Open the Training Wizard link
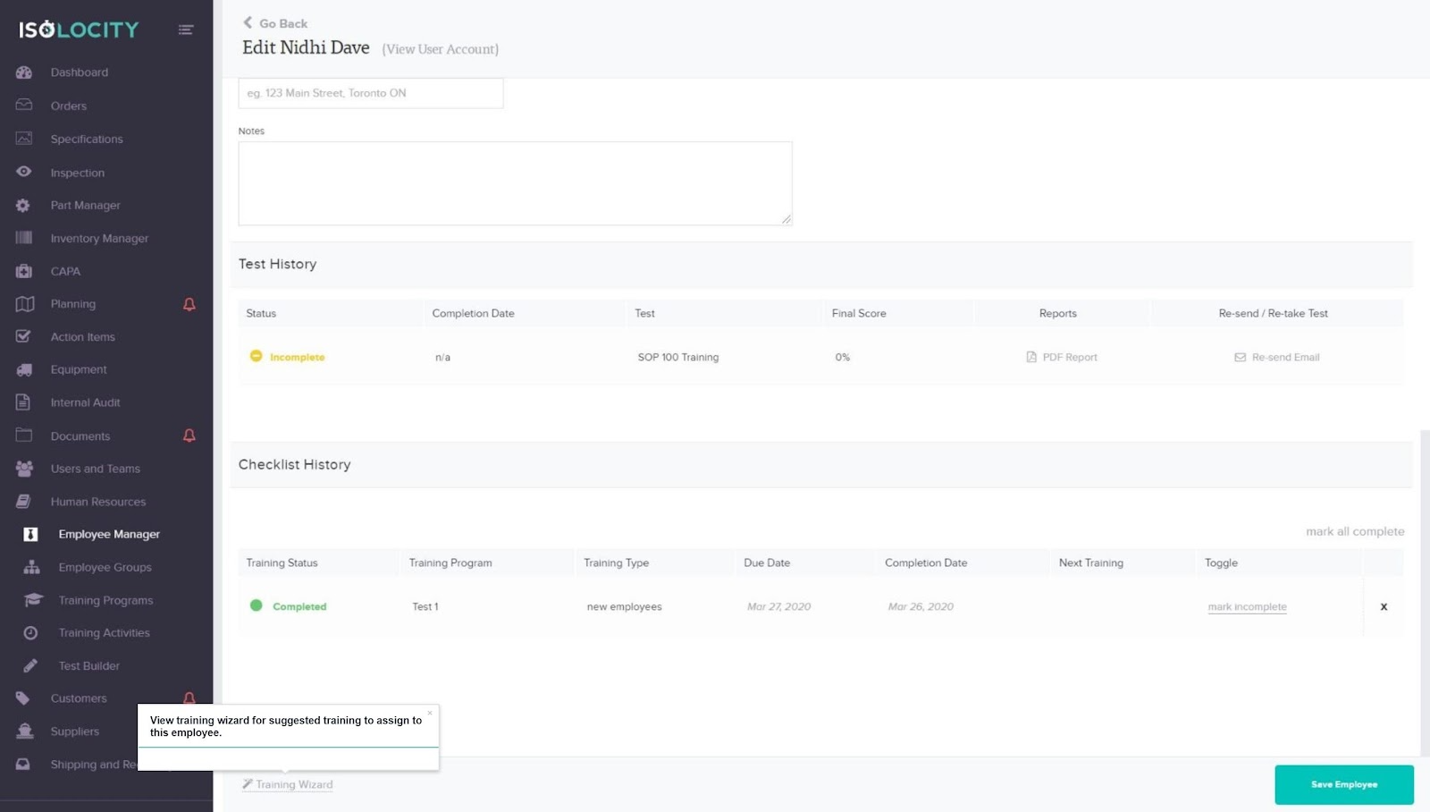The width and height of the screenshot is (1430, 812). [288, 784]
